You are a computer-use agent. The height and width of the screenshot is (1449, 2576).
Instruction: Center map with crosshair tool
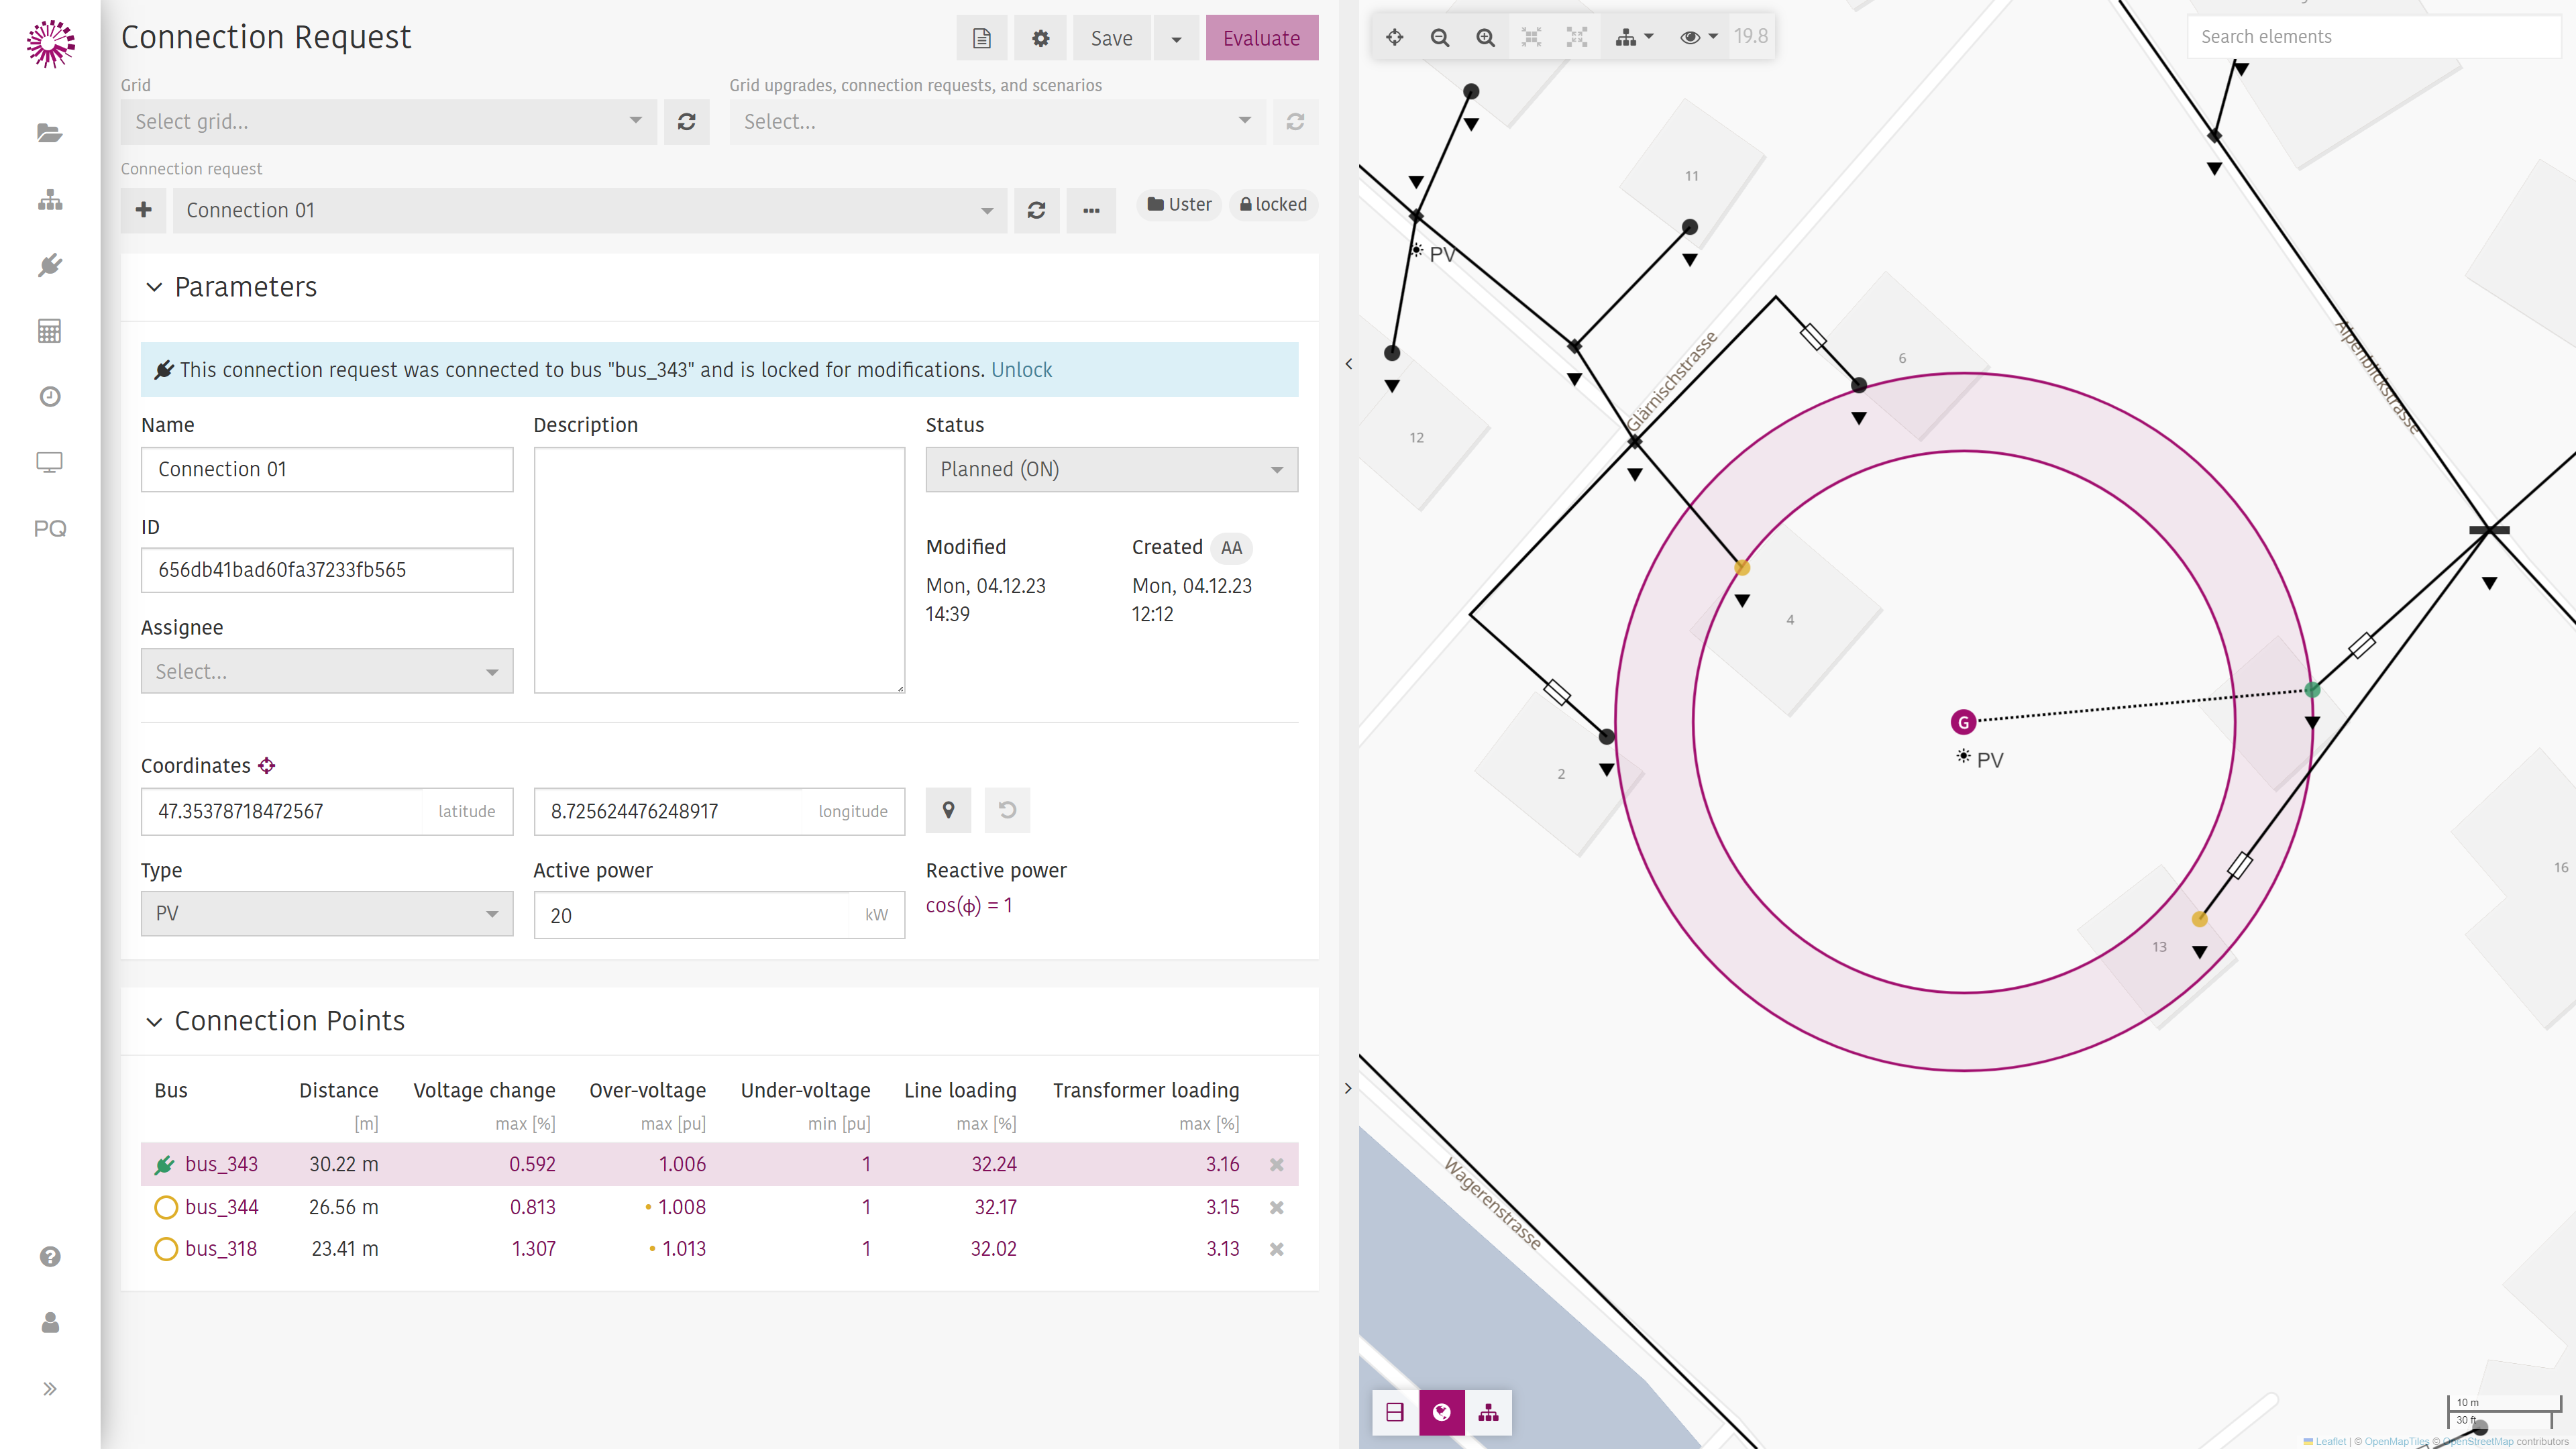1395,37
